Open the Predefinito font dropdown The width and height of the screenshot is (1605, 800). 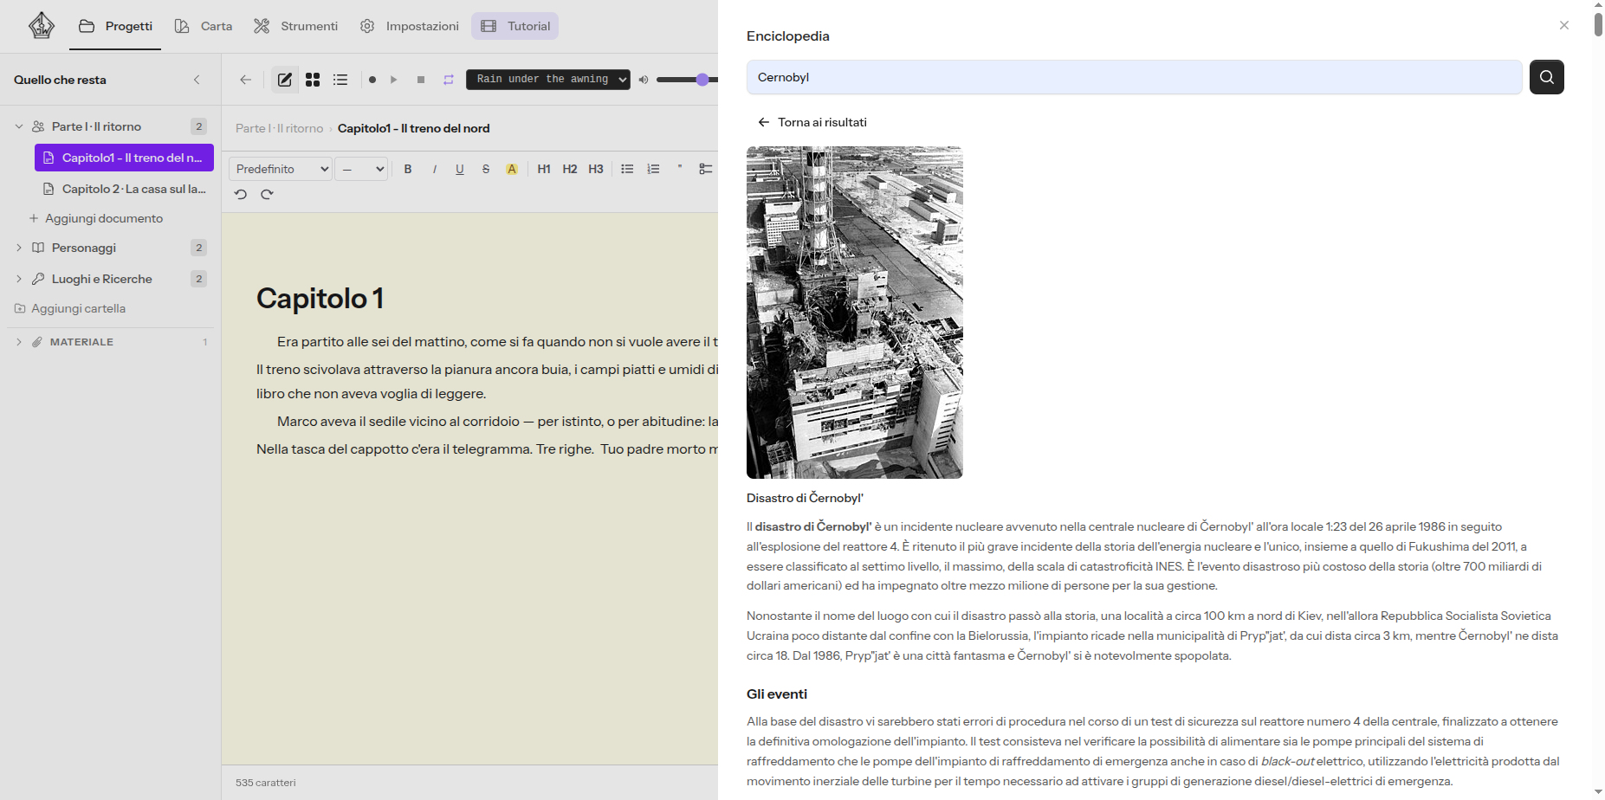pos(281,169)
